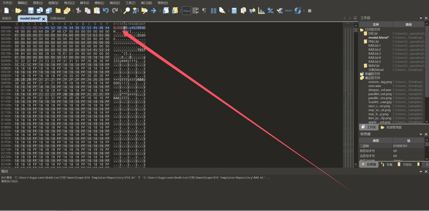Click the Compare files arrows icon
This screenshot has width=429, height=211.
(x=252, y=11)
